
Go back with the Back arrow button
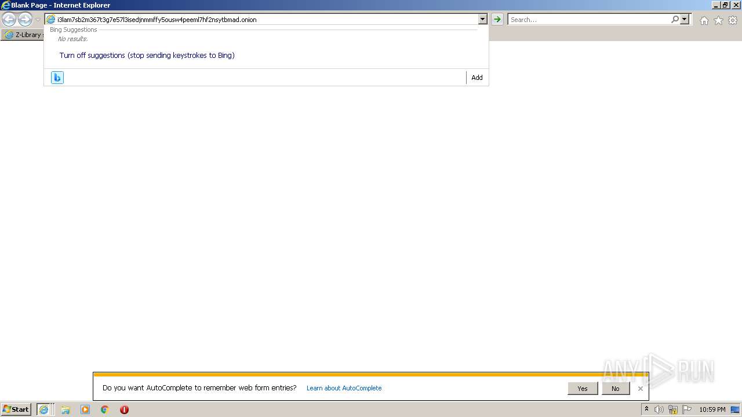pos(9,20)
